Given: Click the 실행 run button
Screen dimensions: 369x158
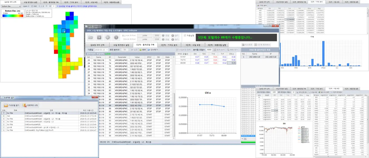Looking at the screenshot, I should coord(134,50).
